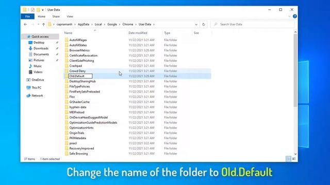Screen dimensions: 330x185
Task: Select the MEIPreload folder
Action: tap(77, 112)
